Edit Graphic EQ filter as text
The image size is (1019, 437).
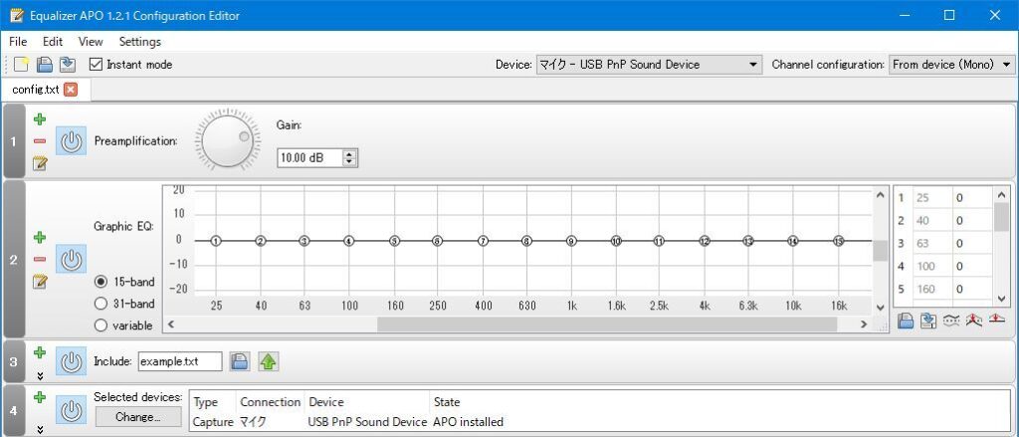(x=40, y=281)
